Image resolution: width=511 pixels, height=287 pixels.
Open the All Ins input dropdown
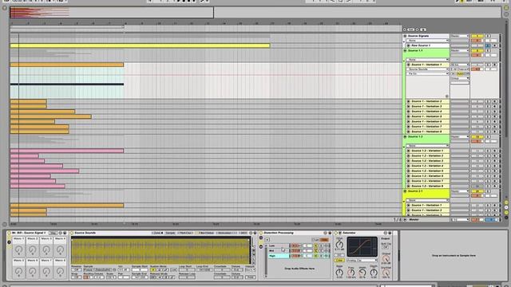click(x=460, y=65)
